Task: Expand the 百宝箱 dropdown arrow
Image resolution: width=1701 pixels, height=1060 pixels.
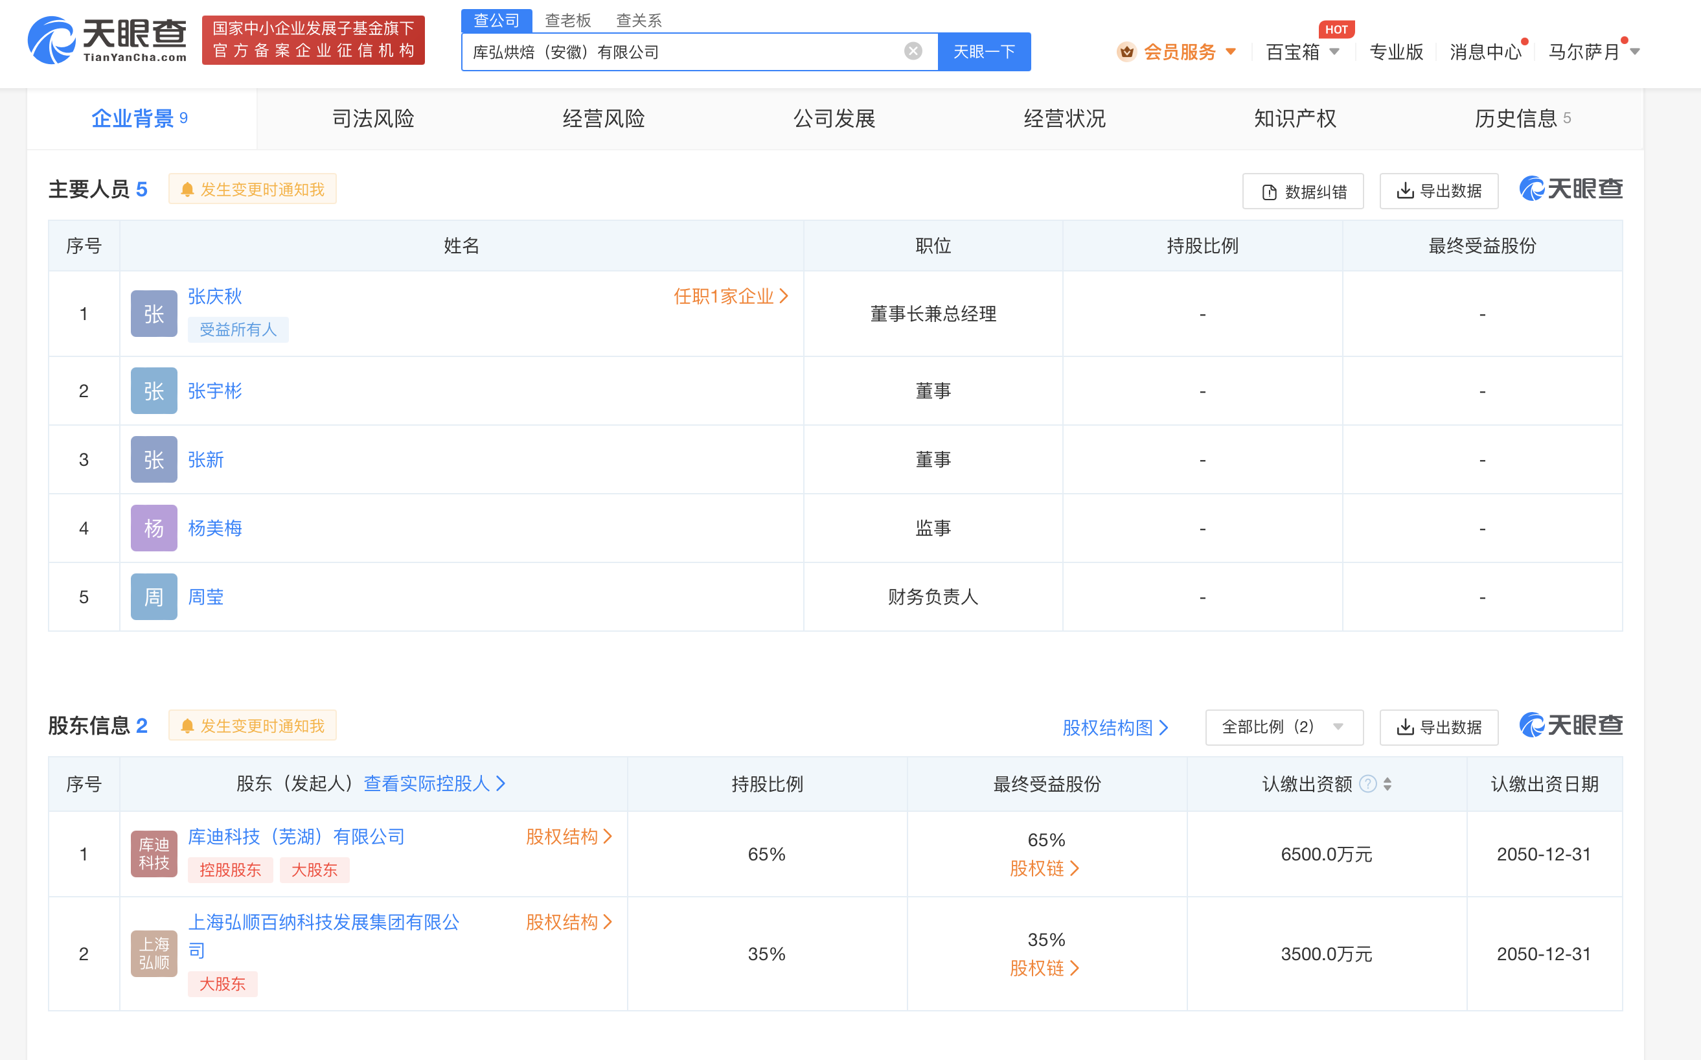Action: click(x=1334, y=52)
